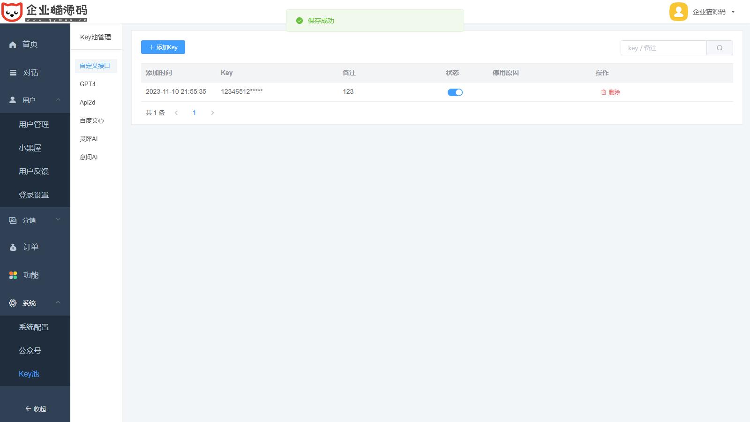Focus the key / 备注 search field
The height and width of the screenshot is (422, 750).
coord(663,48)
